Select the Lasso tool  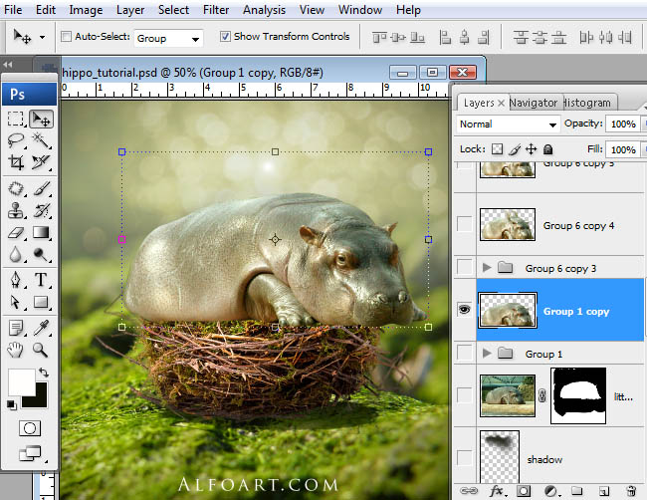pyautogui.click(x=16, y=140)
